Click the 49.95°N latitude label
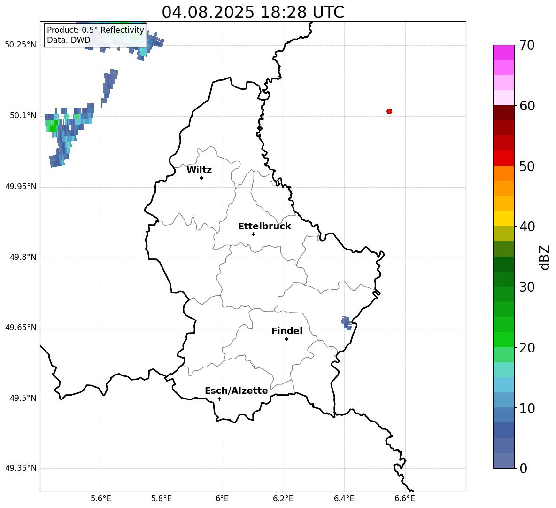 tap(21, 187)
